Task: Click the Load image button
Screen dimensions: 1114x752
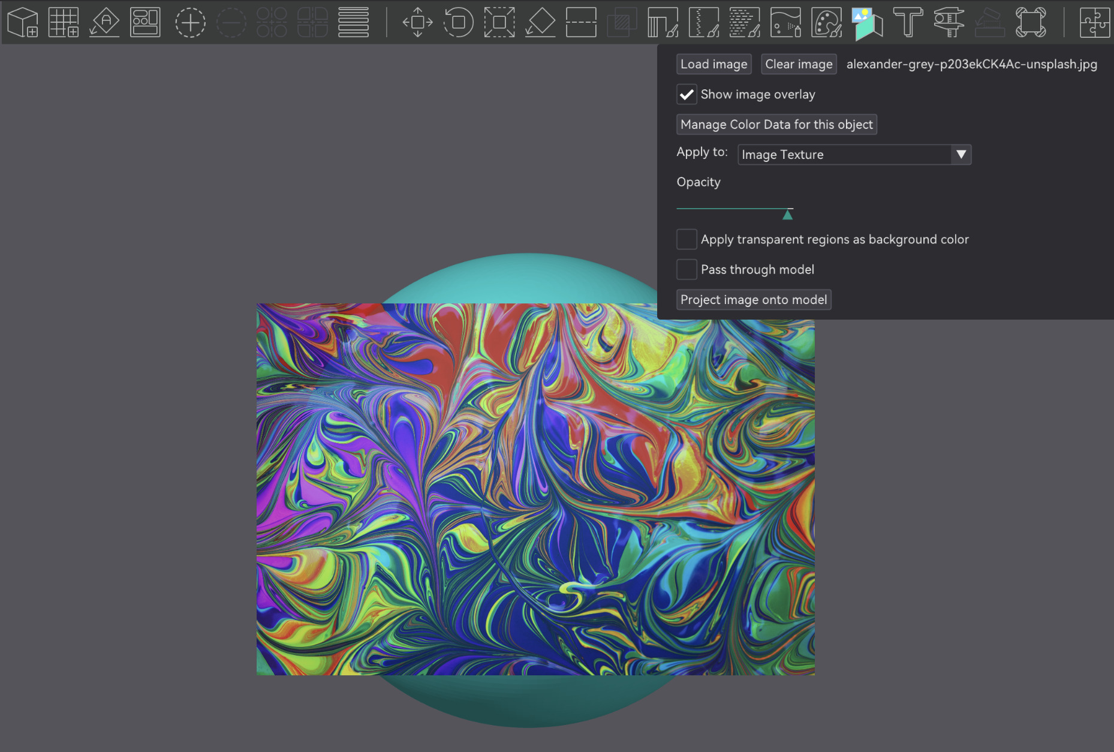Action: click(x=714, y=64)
